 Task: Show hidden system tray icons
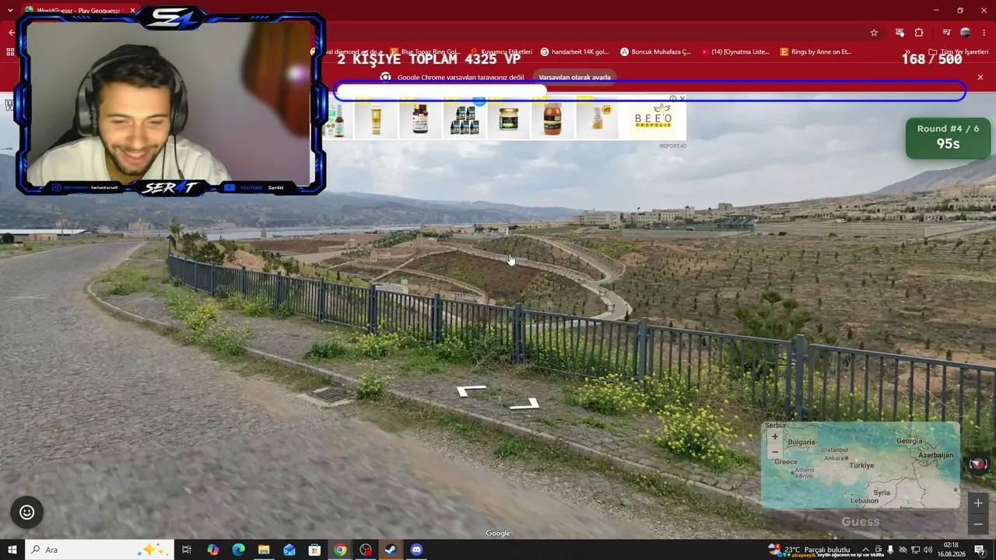coord(865,550)
